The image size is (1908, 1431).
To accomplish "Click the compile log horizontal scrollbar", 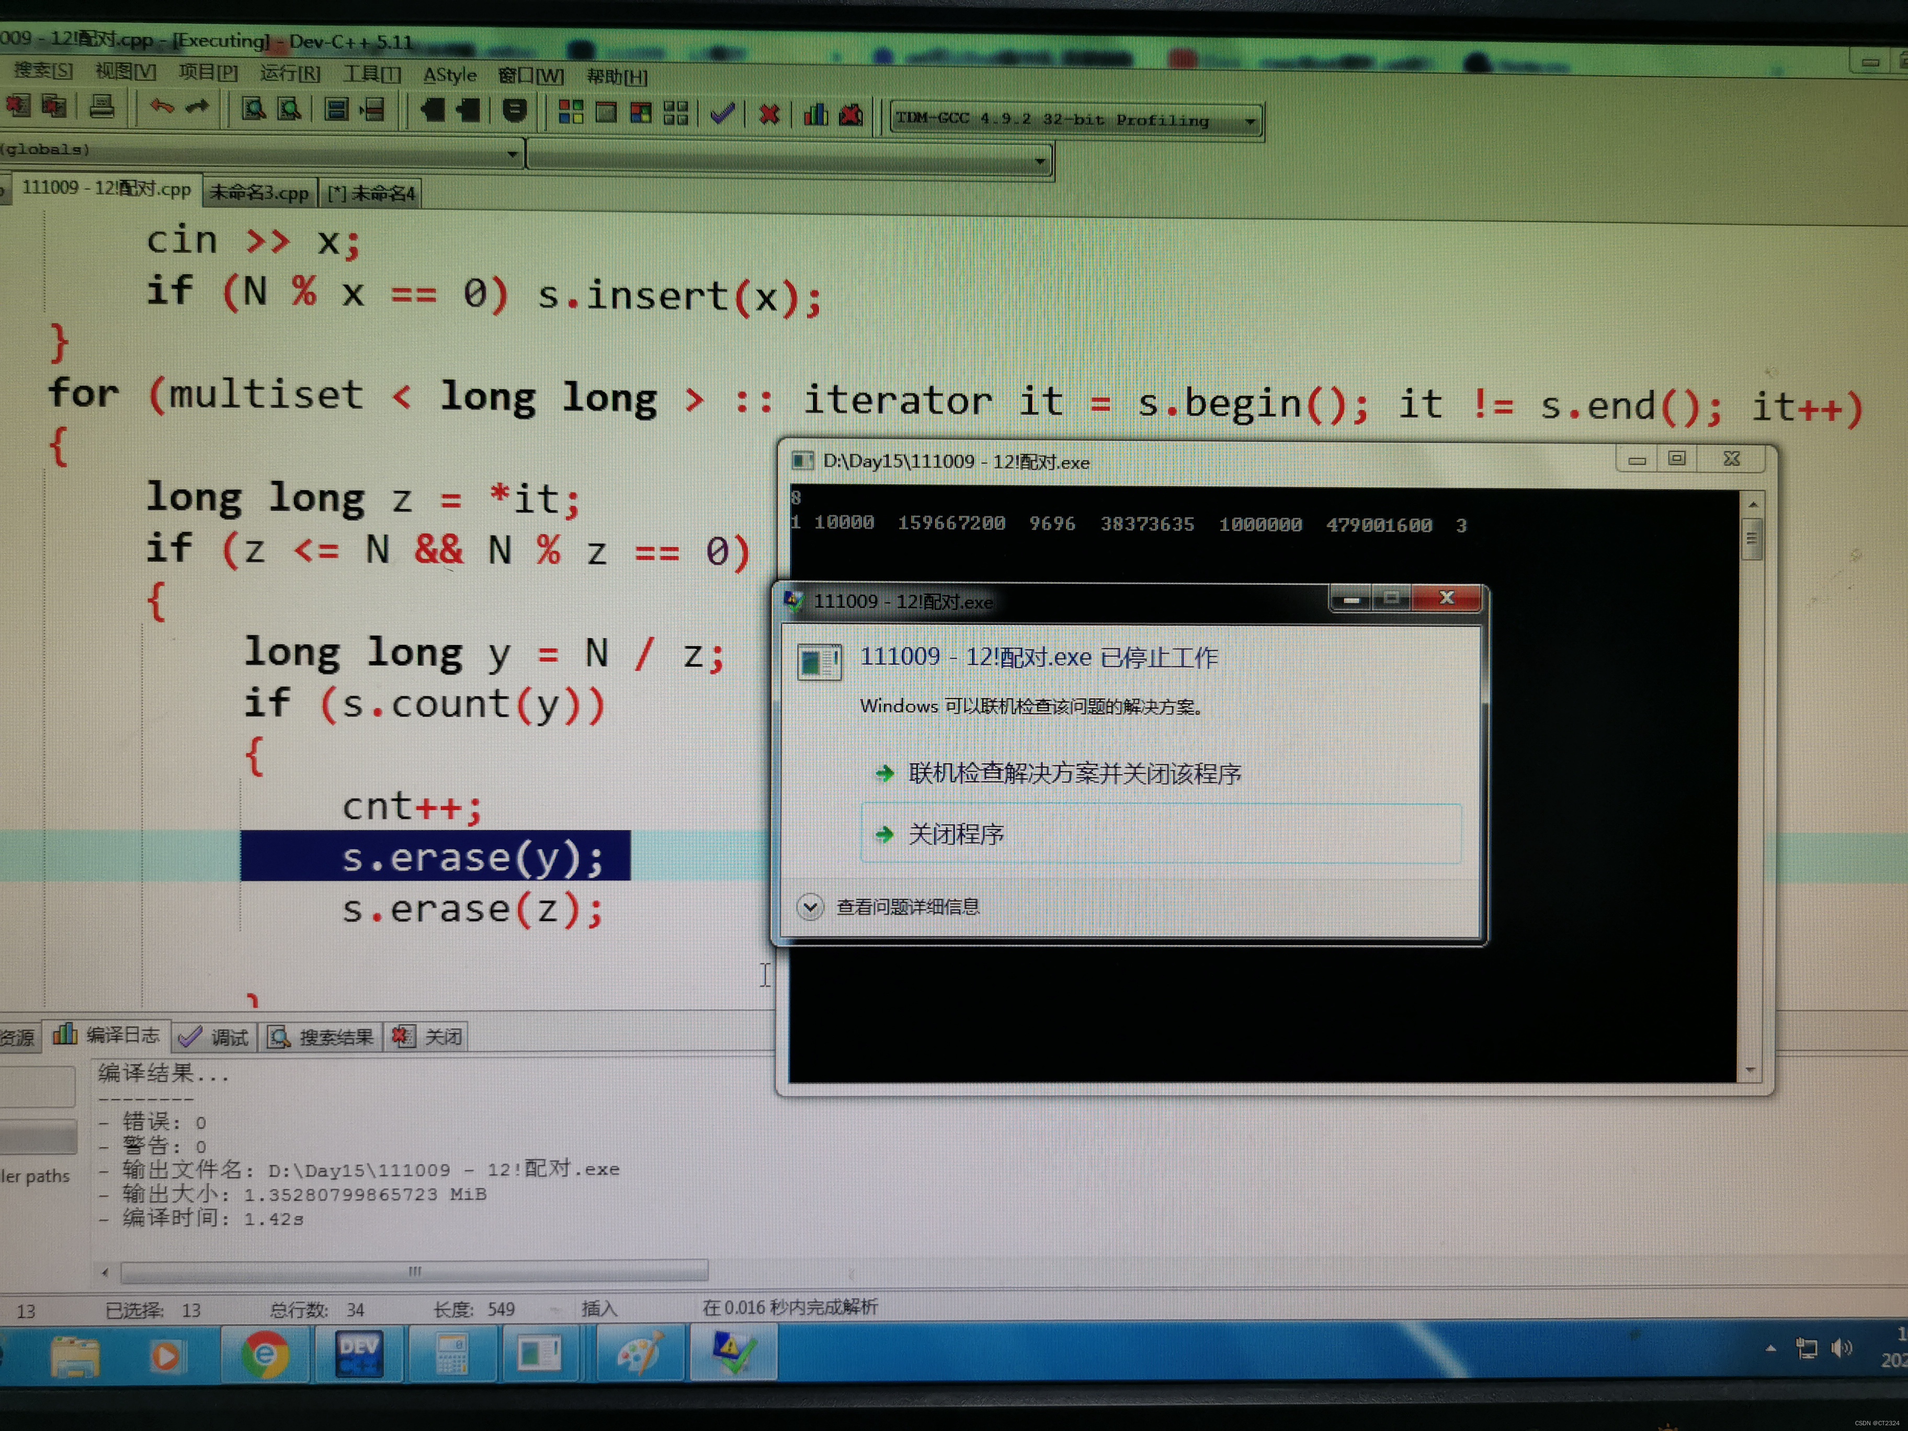I will click(414, 1270).
